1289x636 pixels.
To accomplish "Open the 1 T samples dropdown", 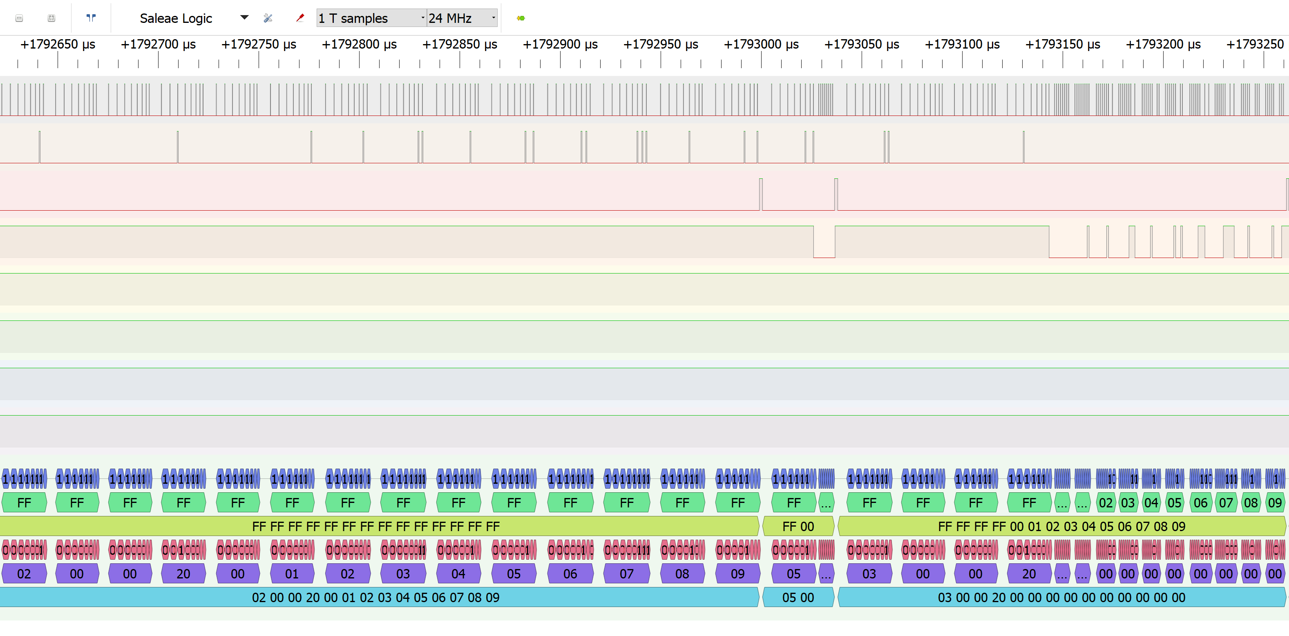I will pyautogui.click(x=371, y=18).
